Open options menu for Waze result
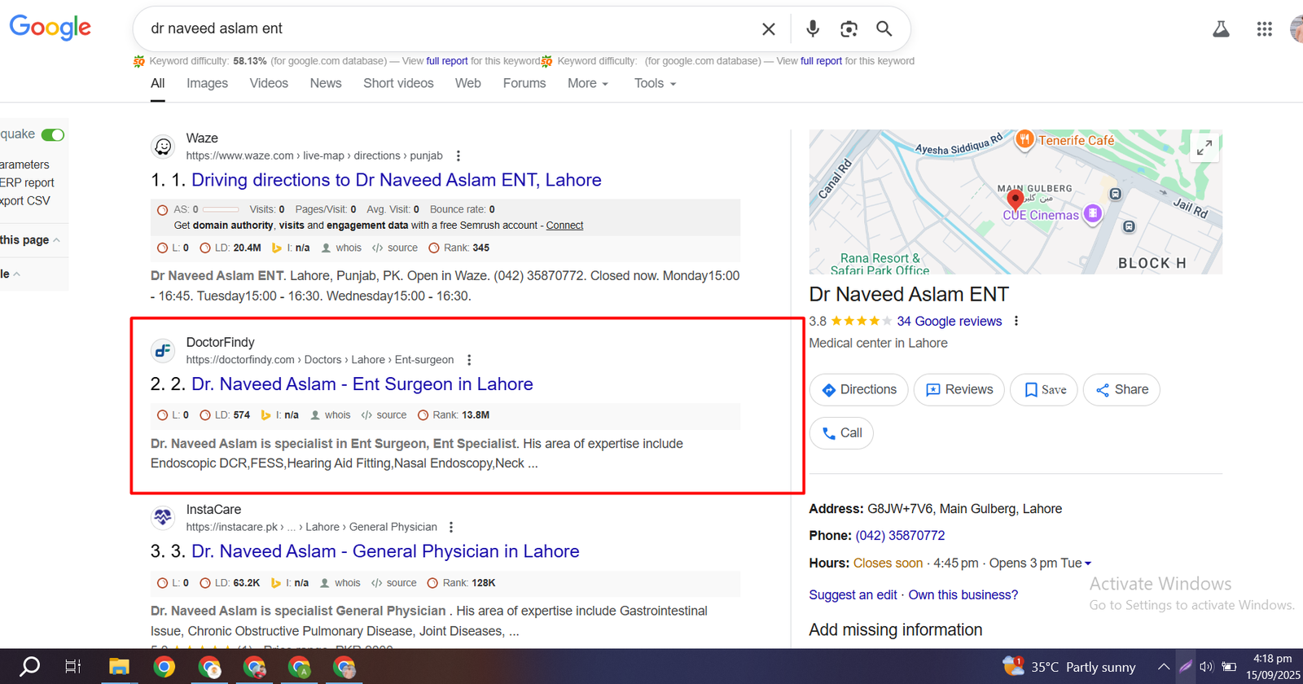 point(458,156)
